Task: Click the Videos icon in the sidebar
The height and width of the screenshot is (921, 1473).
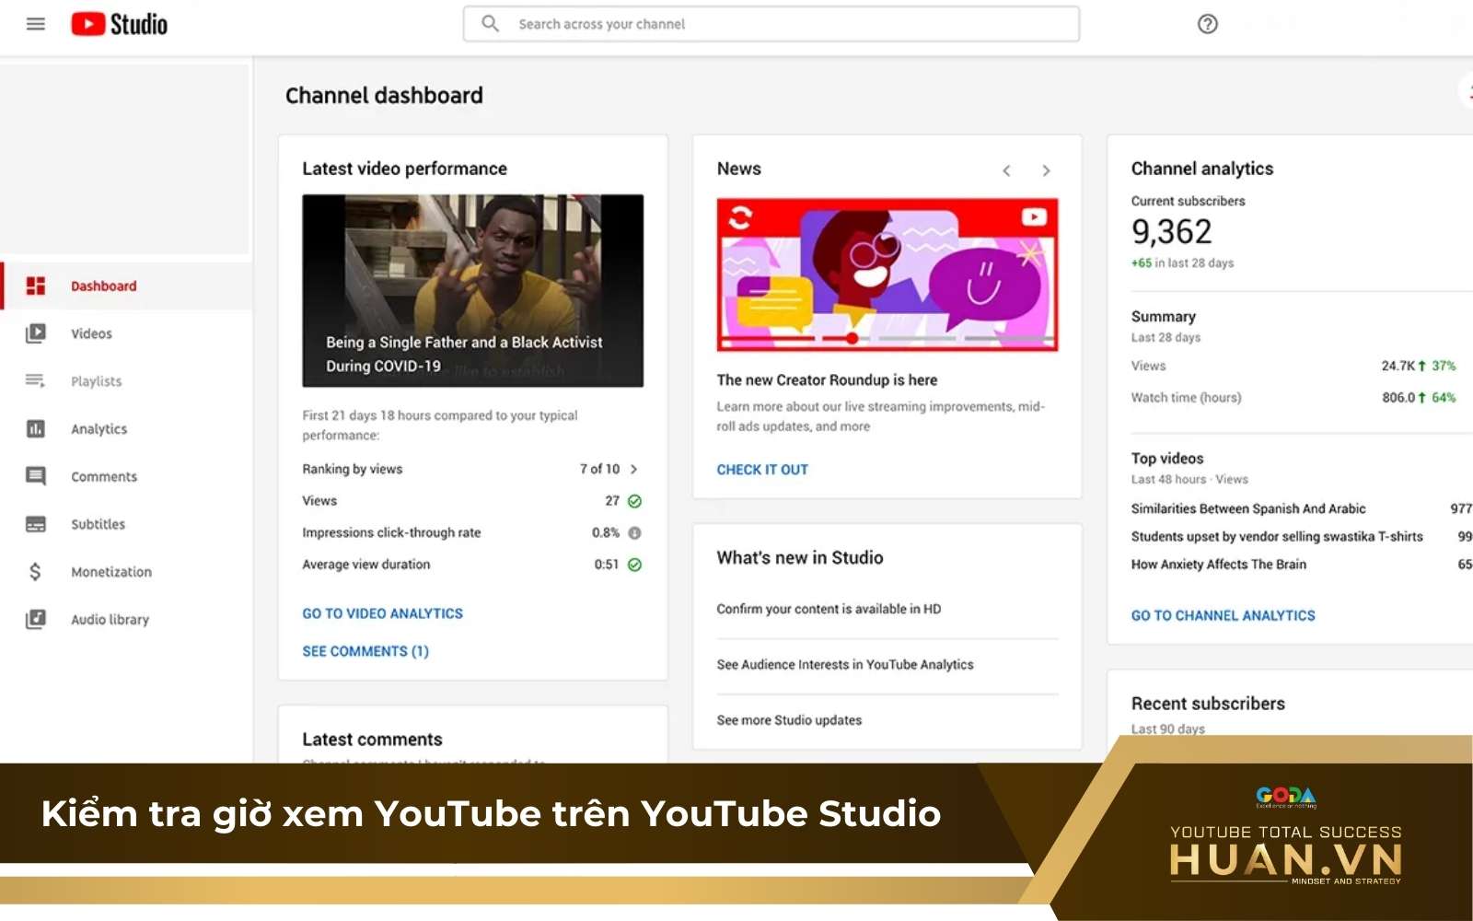Action: coord(35,333)
